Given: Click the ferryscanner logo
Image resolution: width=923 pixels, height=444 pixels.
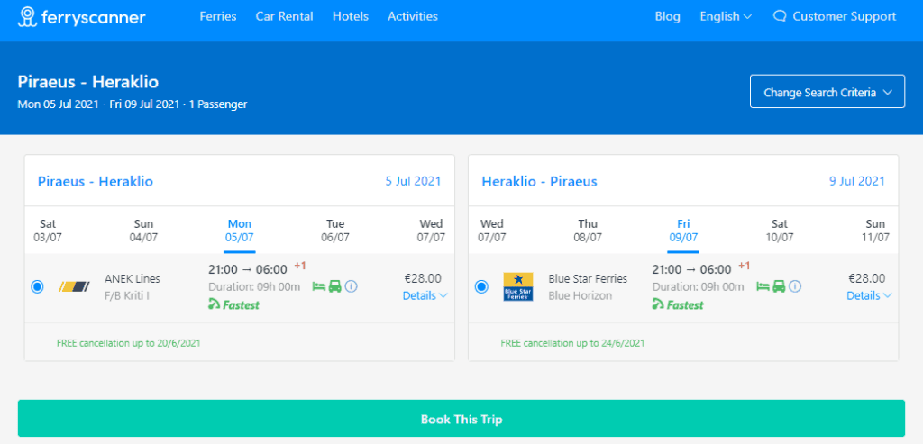Looking at the screenshot, I should [x=81, y=16].
